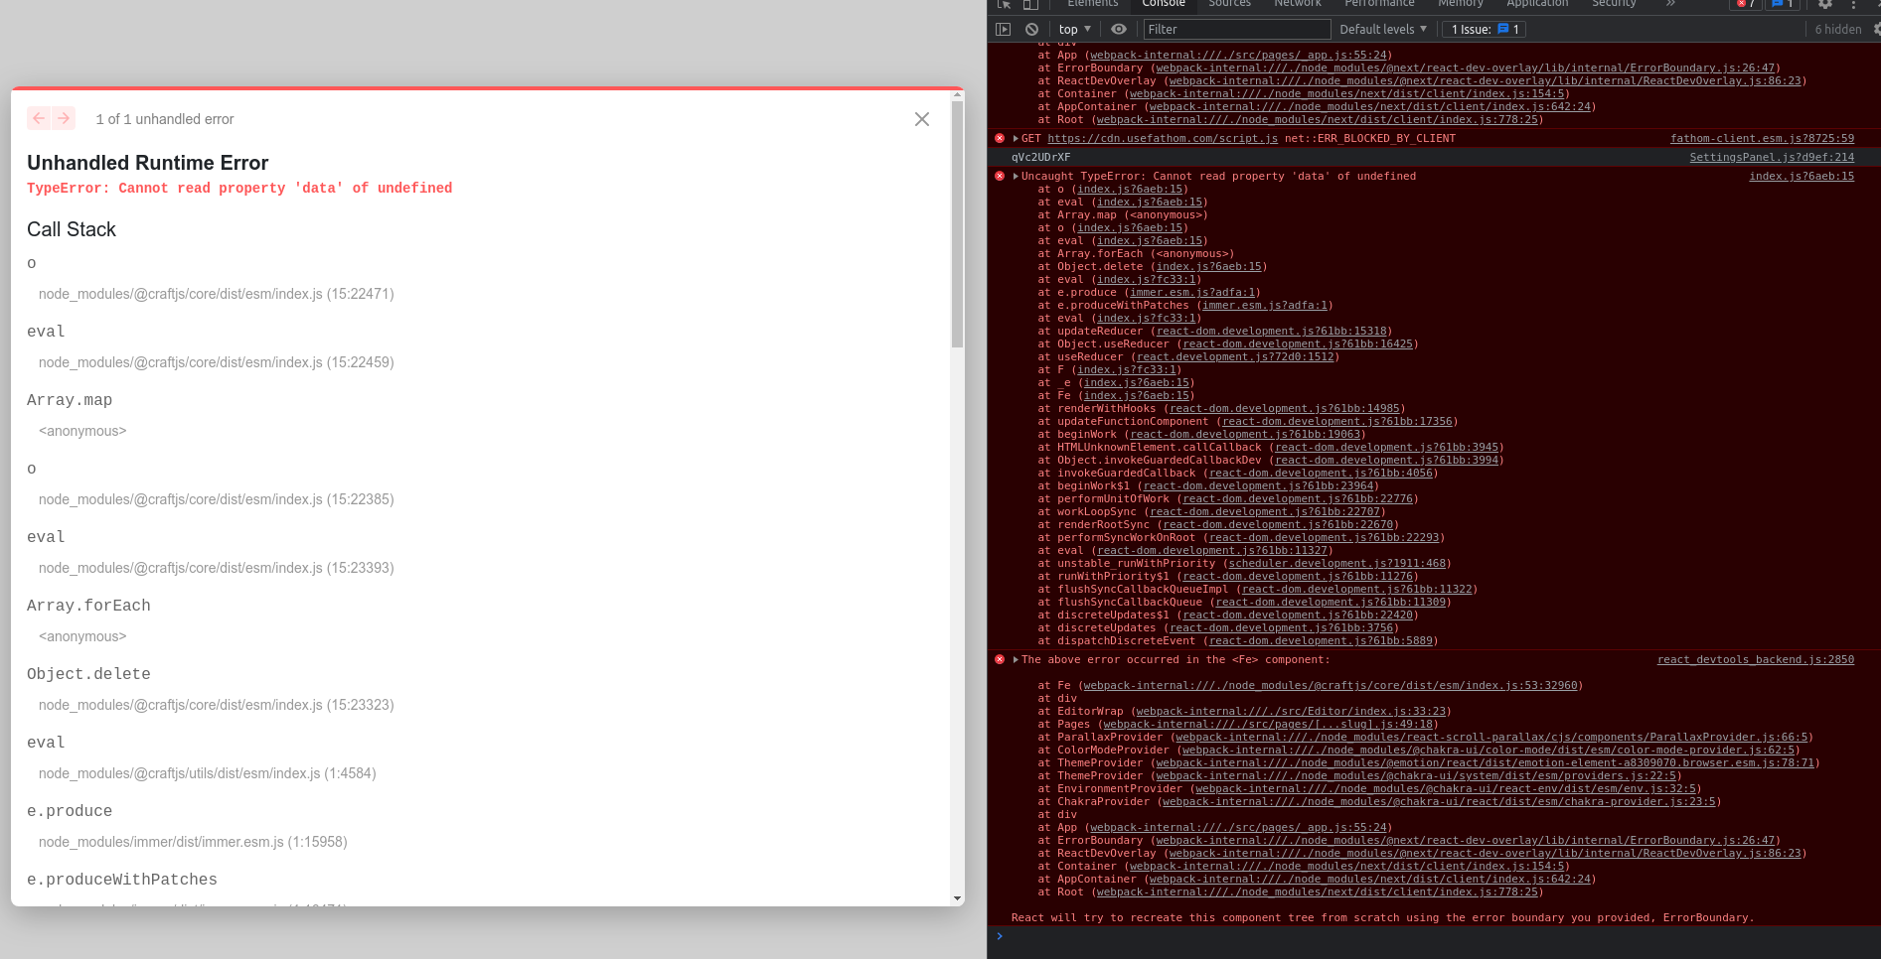Open the customize DevTools three-dot menu
The width and height of the screenshot is (1881, 959).
[1854, 5]
